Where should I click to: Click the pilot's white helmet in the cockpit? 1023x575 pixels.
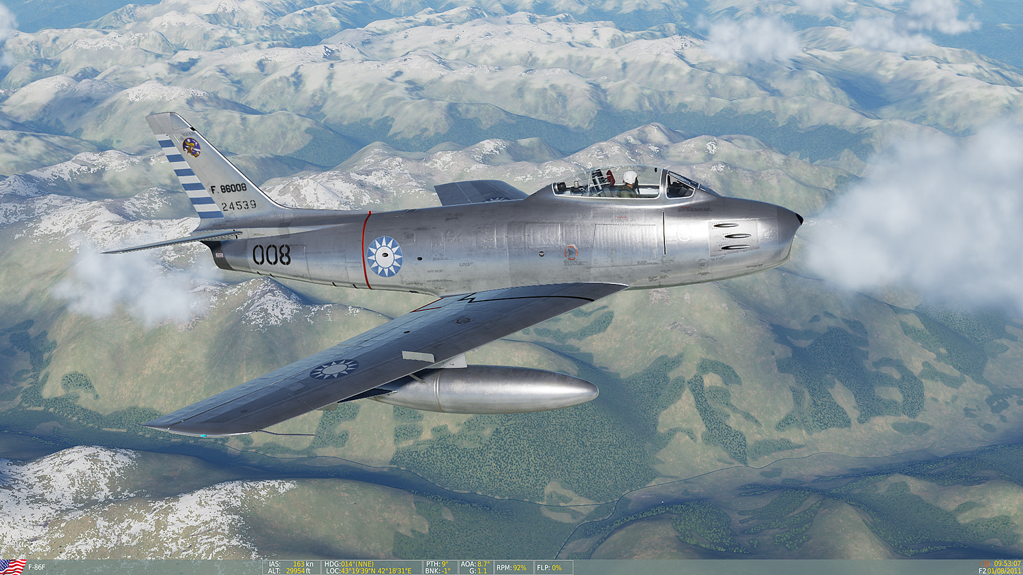coord(629,178)
